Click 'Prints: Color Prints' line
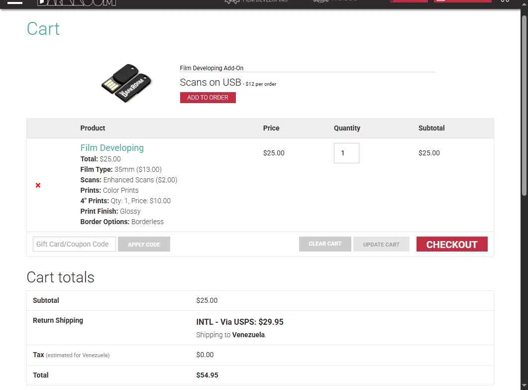Screen dimensions: 528x390 tap(109, 190)
